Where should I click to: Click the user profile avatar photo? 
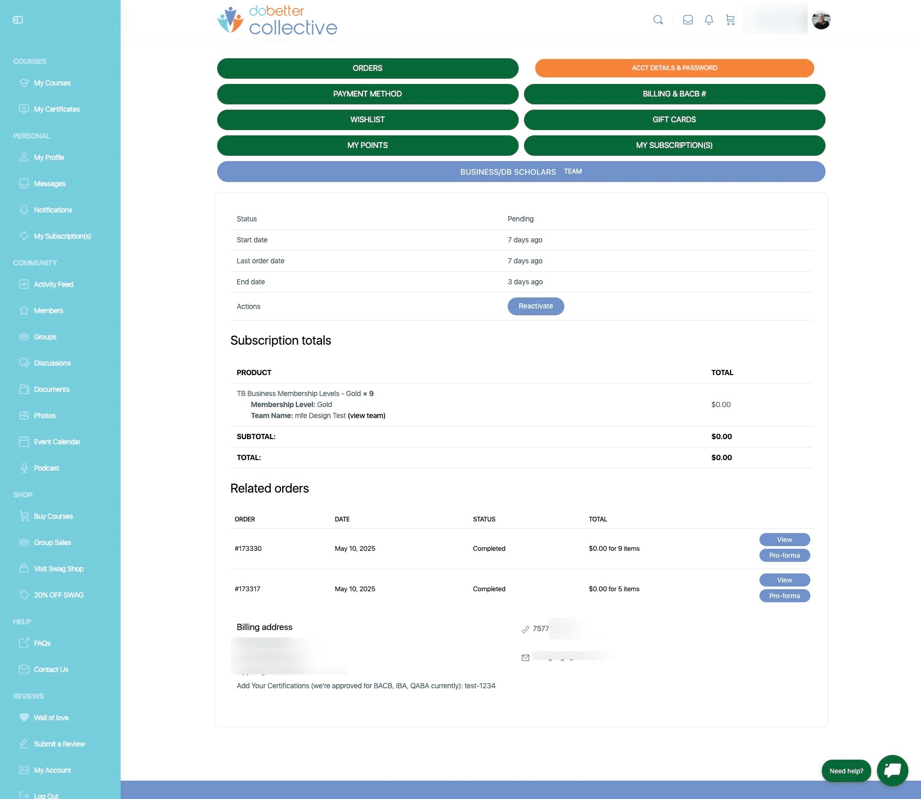pos(821,20)
